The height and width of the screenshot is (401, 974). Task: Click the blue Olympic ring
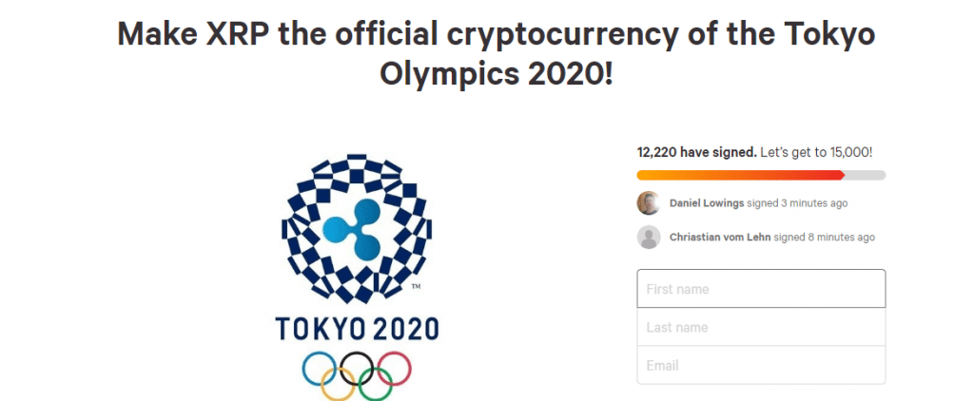coord(320,368)
